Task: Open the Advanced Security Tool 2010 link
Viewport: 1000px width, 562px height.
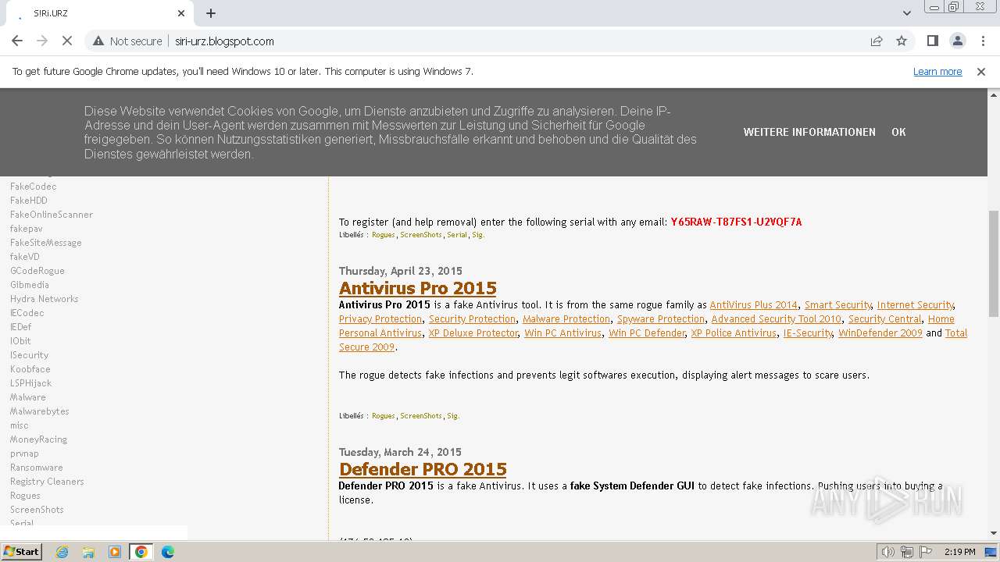Action: pos(777,319)
